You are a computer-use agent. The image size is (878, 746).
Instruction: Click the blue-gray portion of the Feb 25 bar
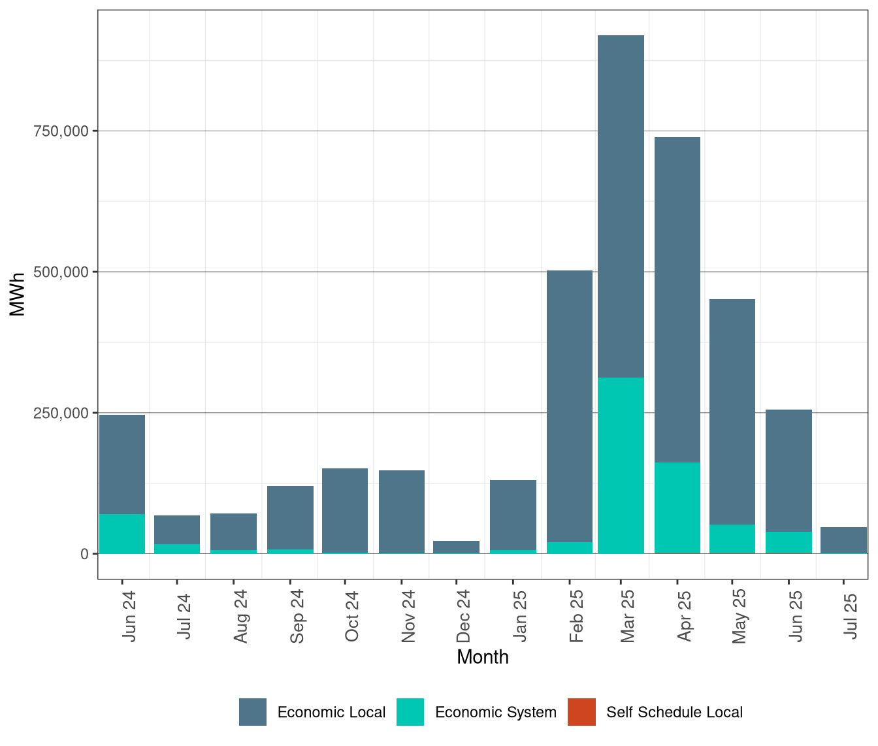click(569, 405)
